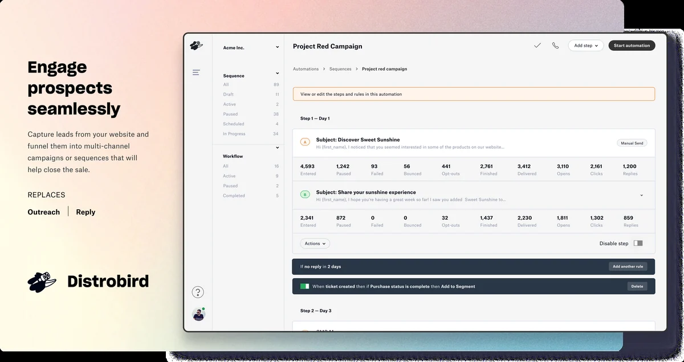The height and width of the screenshot is (362, 684).
Task: Click the 3,412 Delivered stat
Action: 527,169
